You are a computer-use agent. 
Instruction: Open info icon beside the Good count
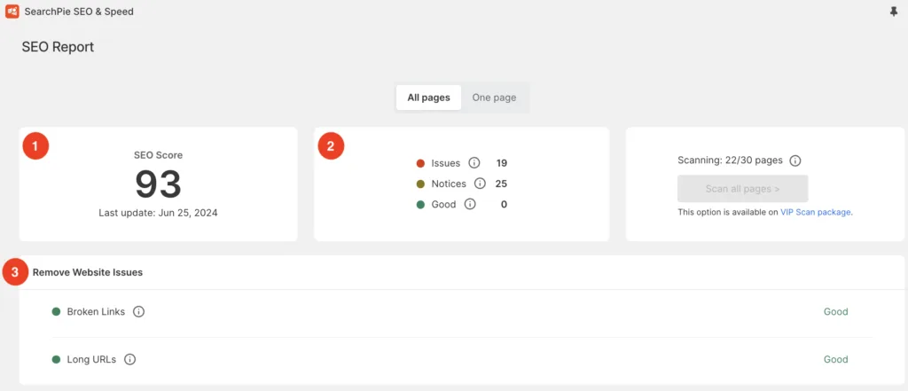[470, 205]
